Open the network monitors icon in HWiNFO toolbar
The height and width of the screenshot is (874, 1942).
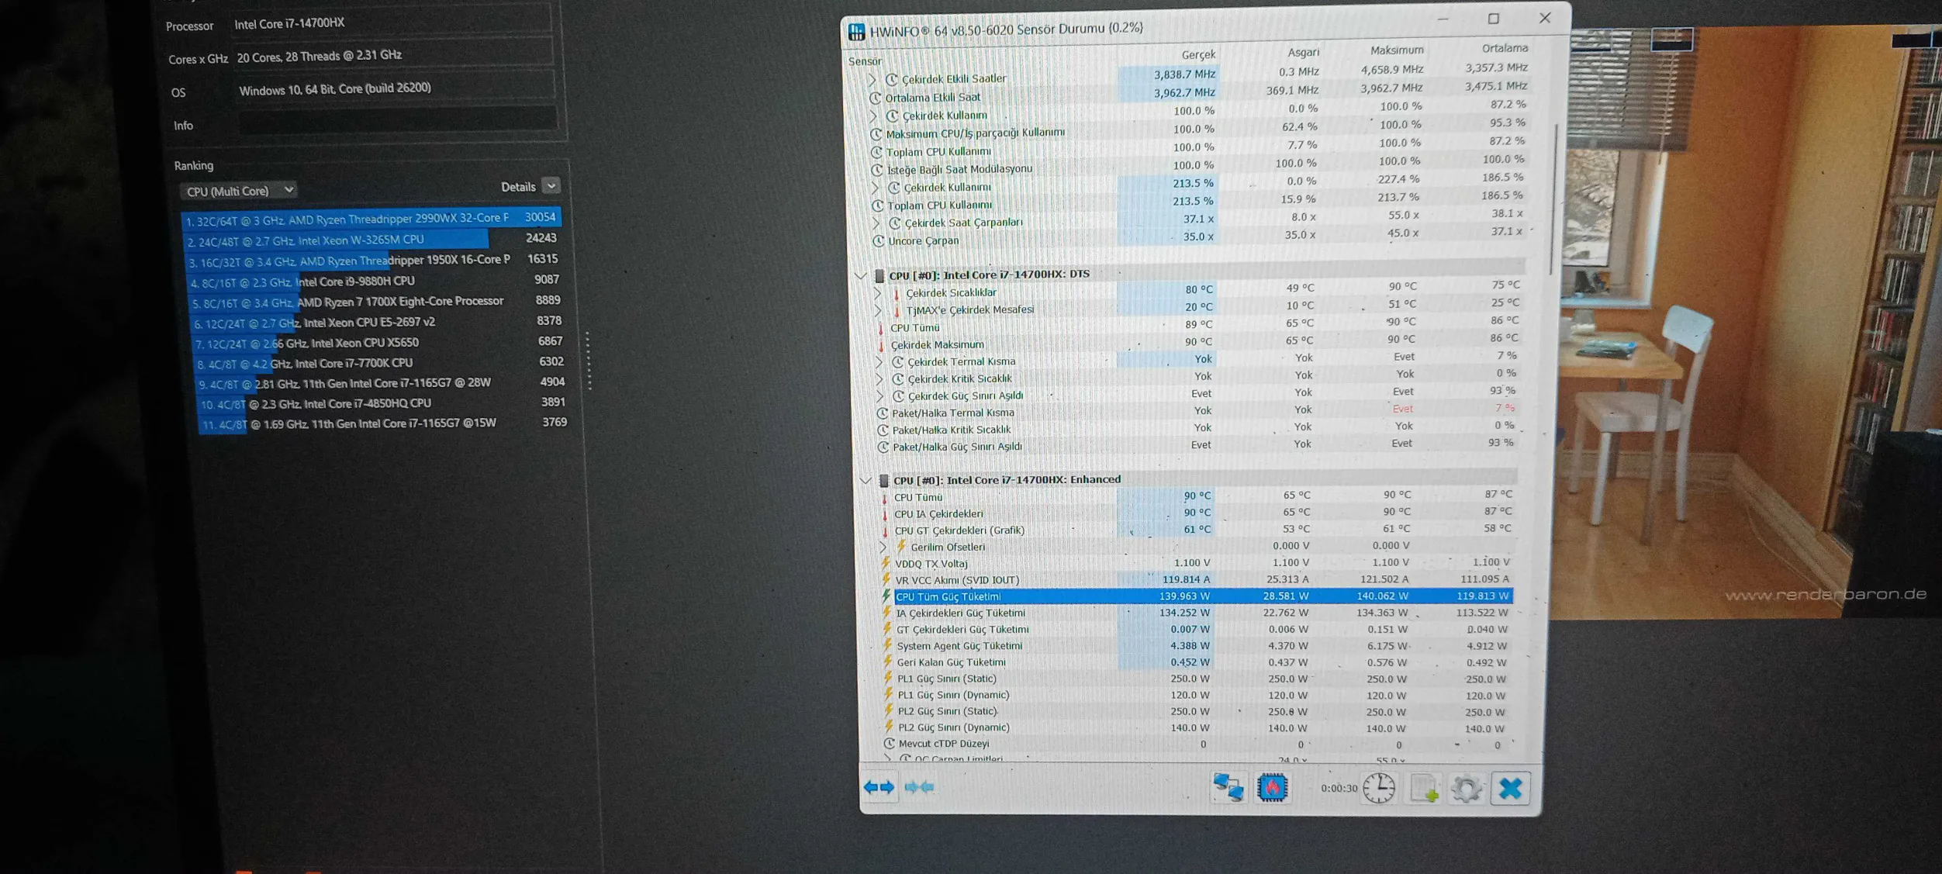(1228, 788)
